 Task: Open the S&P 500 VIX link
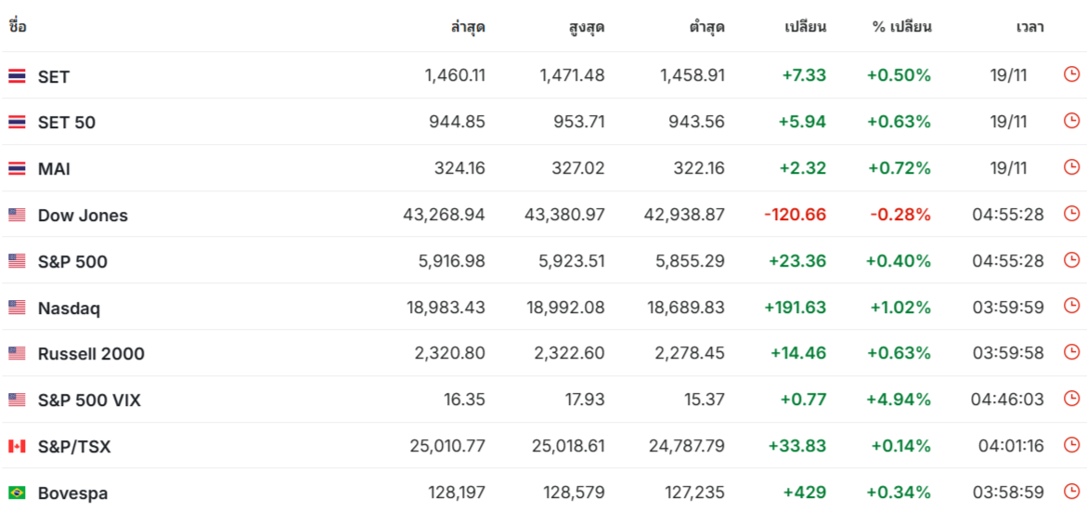tap(89, 400)
